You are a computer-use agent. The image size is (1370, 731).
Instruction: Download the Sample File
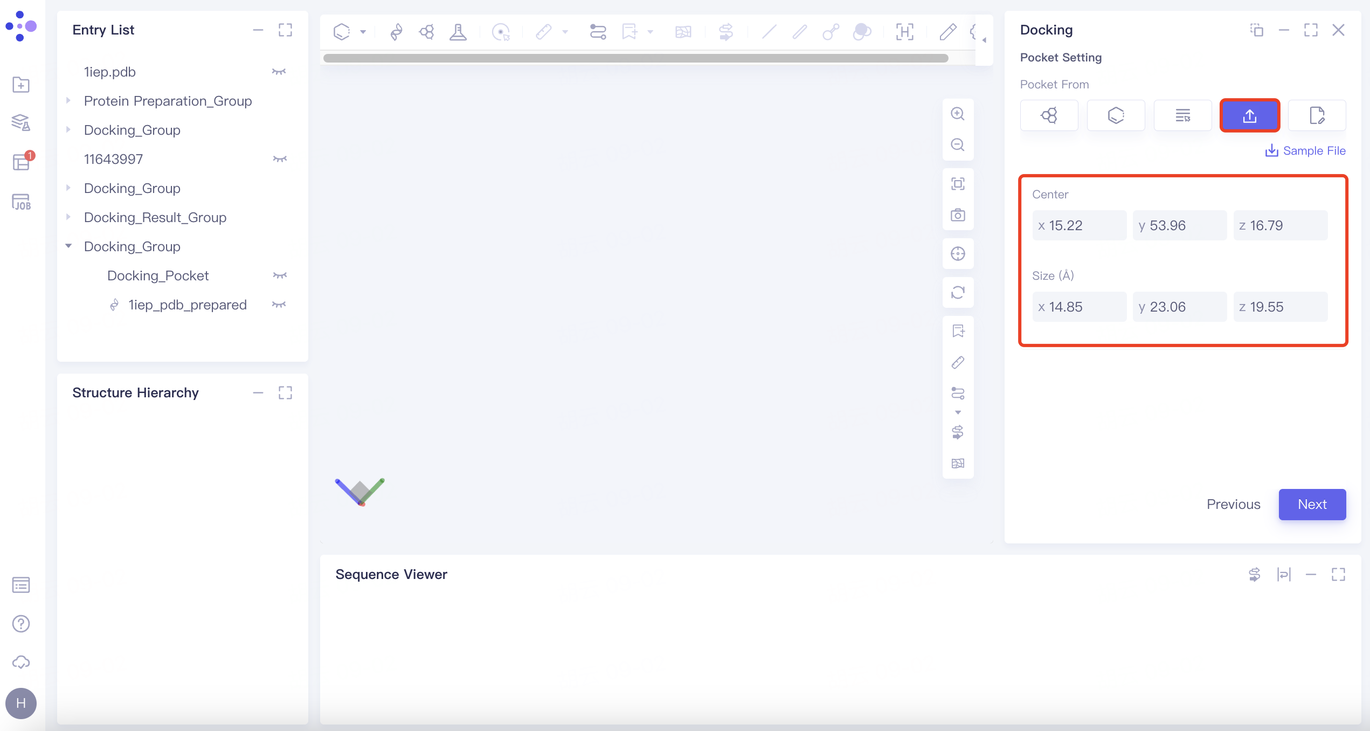1305,150
